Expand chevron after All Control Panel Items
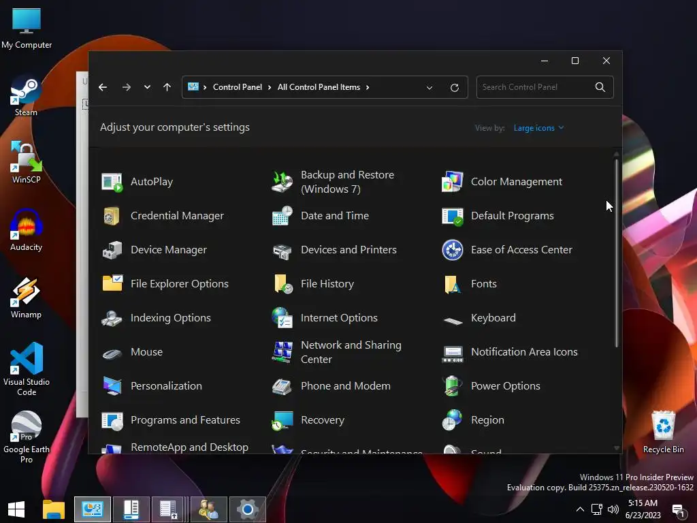The height and width of the screenshot is (523, 697). pyautogui.click(x=367, y=87)
